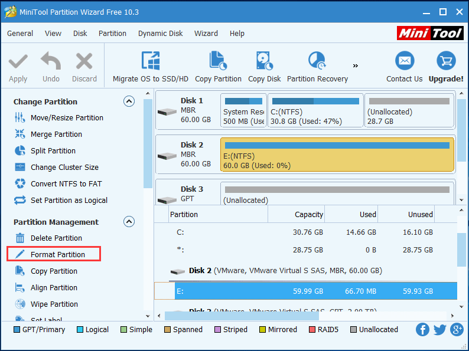
Task: Click Set Partition as Logical
Action: click(x=61, y=201)
